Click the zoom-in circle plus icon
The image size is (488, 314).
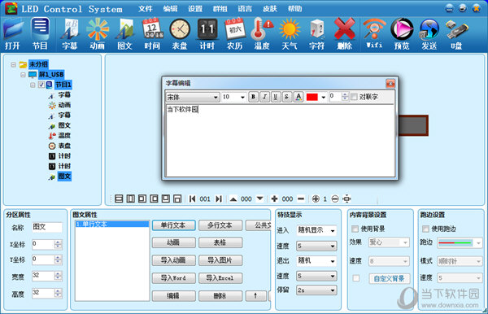[x=316, y=198]
